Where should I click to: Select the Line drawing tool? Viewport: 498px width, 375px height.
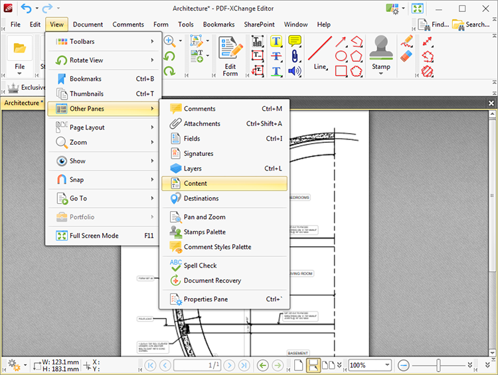click(x=320, y=53)
